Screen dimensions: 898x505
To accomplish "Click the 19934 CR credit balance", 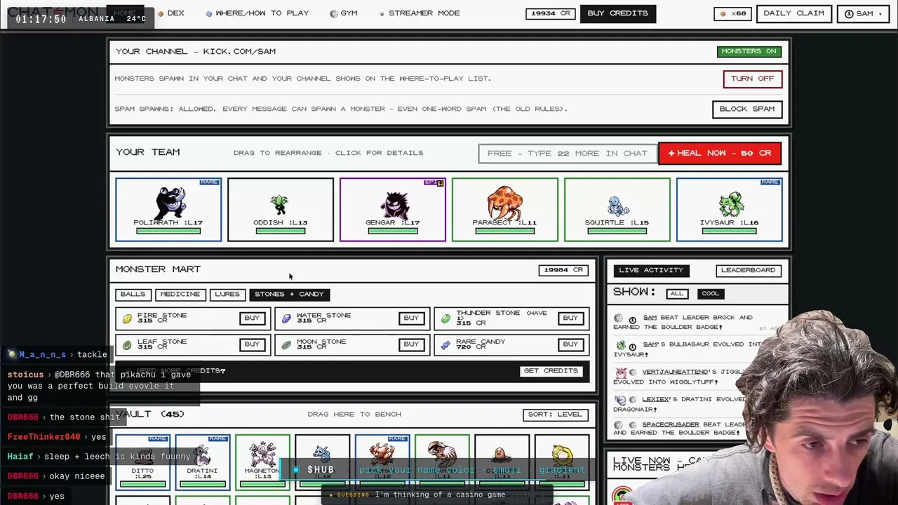I will coord(551,13).
